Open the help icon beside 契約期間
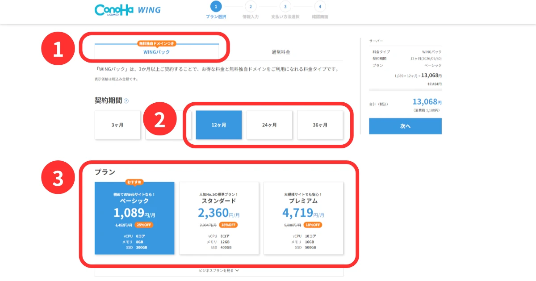 [x=126, y=101]
